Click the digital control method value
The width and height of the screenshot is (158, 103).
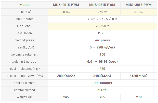tap(102, 90)
